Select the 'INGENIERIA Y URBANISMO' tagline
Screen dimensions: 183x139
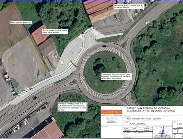[112, 115]
